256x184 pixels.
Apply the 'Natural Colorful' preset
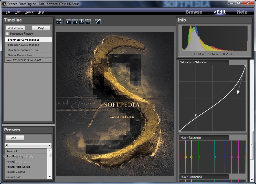tap(26, 172)
